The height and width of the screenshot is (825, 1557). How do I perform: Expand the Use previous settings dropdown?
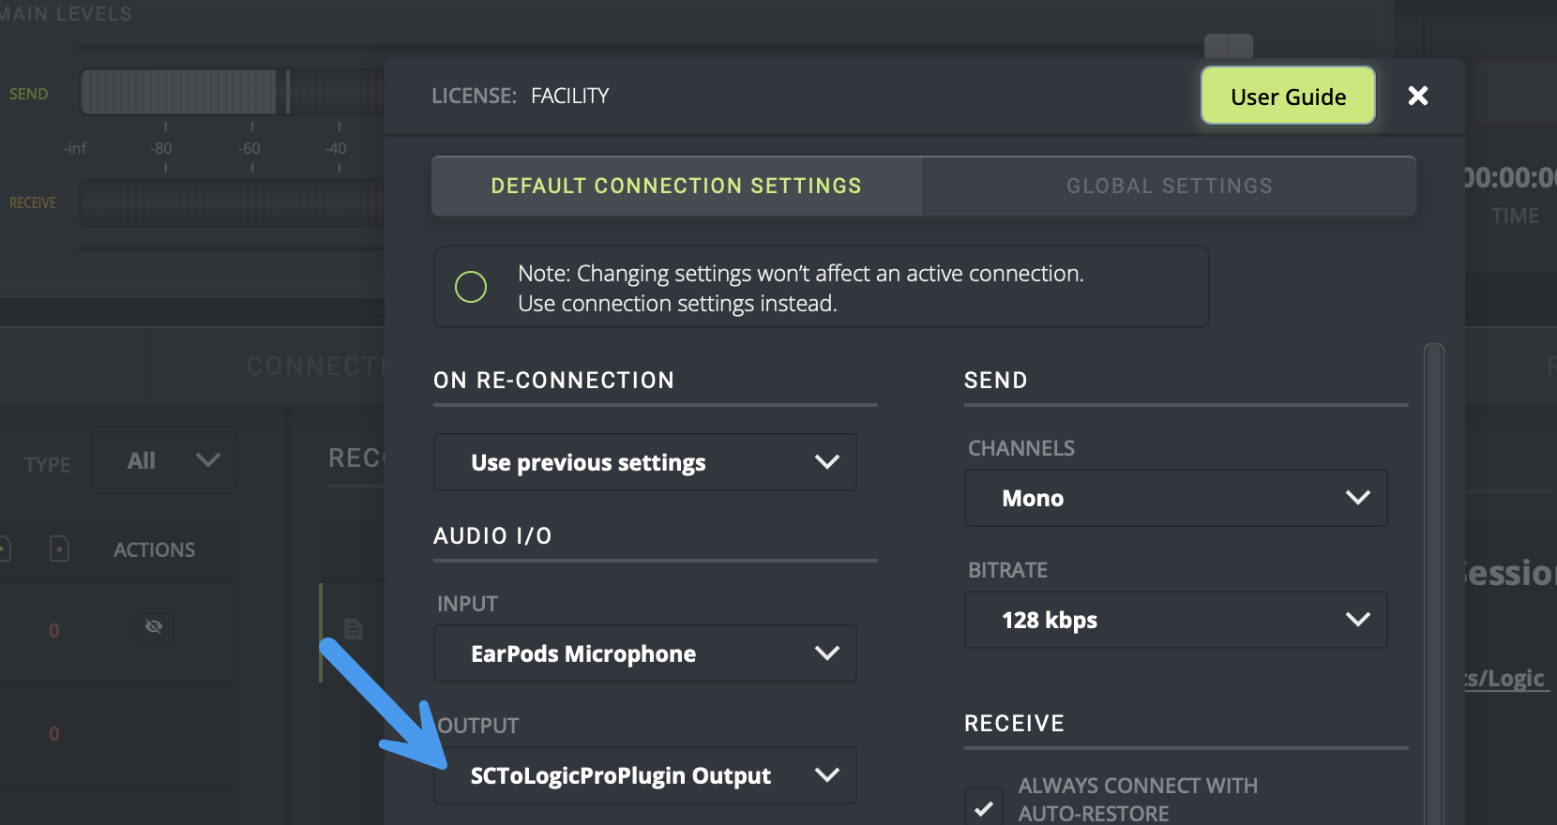pyautogui.click(x=644, y=462)
